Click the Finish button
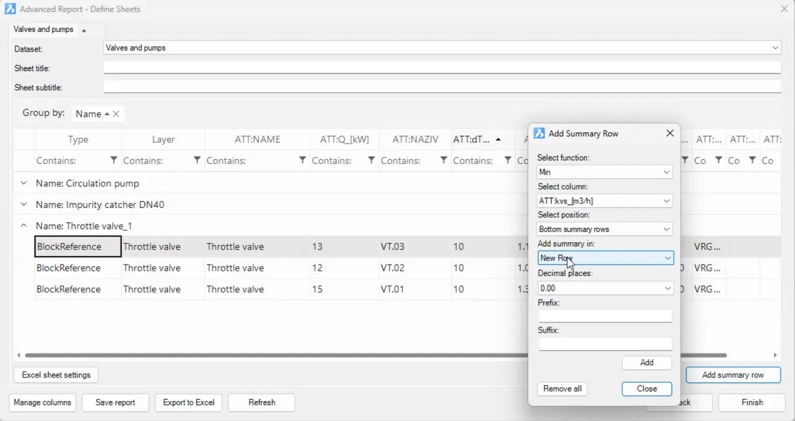This screenshot has height=421, width=795. coord(752,403)
